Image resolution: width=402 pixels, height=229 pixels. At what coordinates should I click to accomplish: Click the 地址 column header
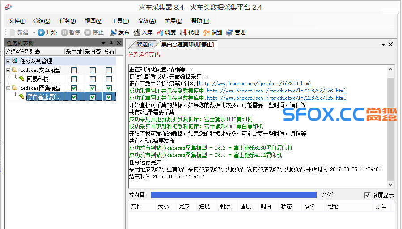[349, 206]
